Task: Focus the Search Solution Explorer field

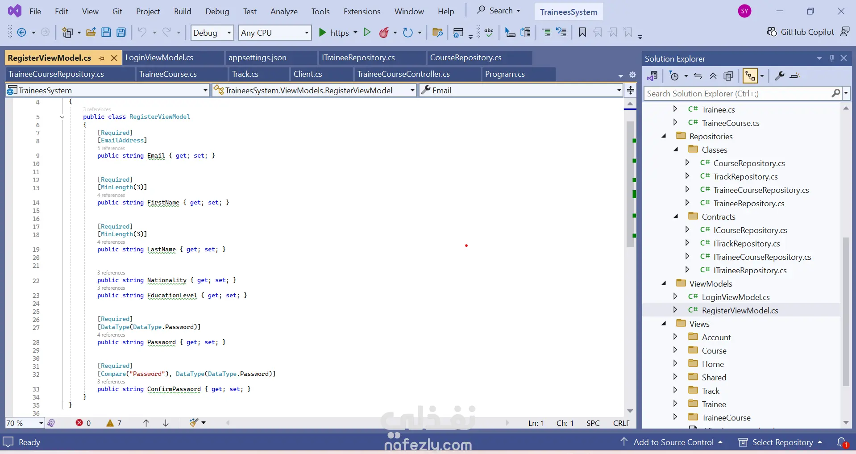Action: point(737,93)
